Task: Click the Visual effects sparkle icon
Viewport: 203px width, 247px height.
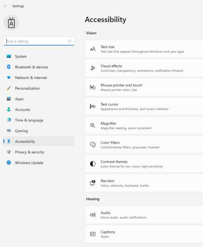Action: (x=93, y=68)
